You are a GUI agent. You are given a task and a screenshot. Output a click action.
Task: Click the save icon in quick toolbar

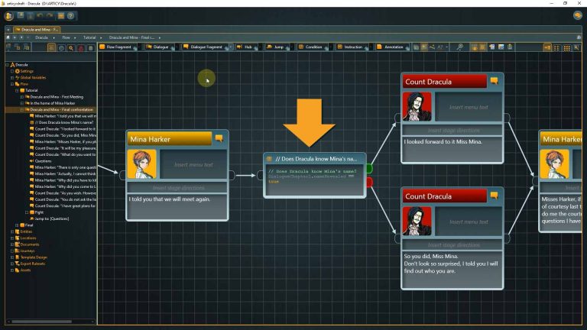pos(21,16)
